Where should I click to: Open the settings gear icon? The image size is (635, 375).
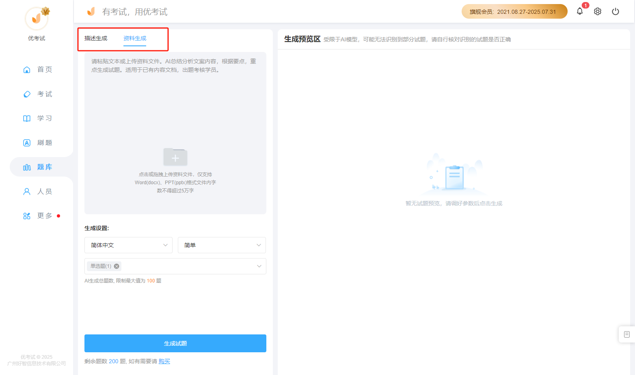pos(598,11)
